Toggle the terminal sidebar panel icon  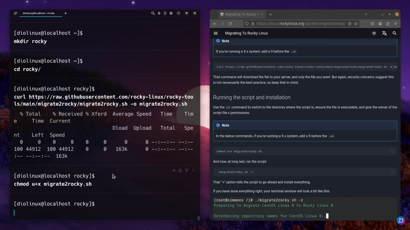(15, 13)
